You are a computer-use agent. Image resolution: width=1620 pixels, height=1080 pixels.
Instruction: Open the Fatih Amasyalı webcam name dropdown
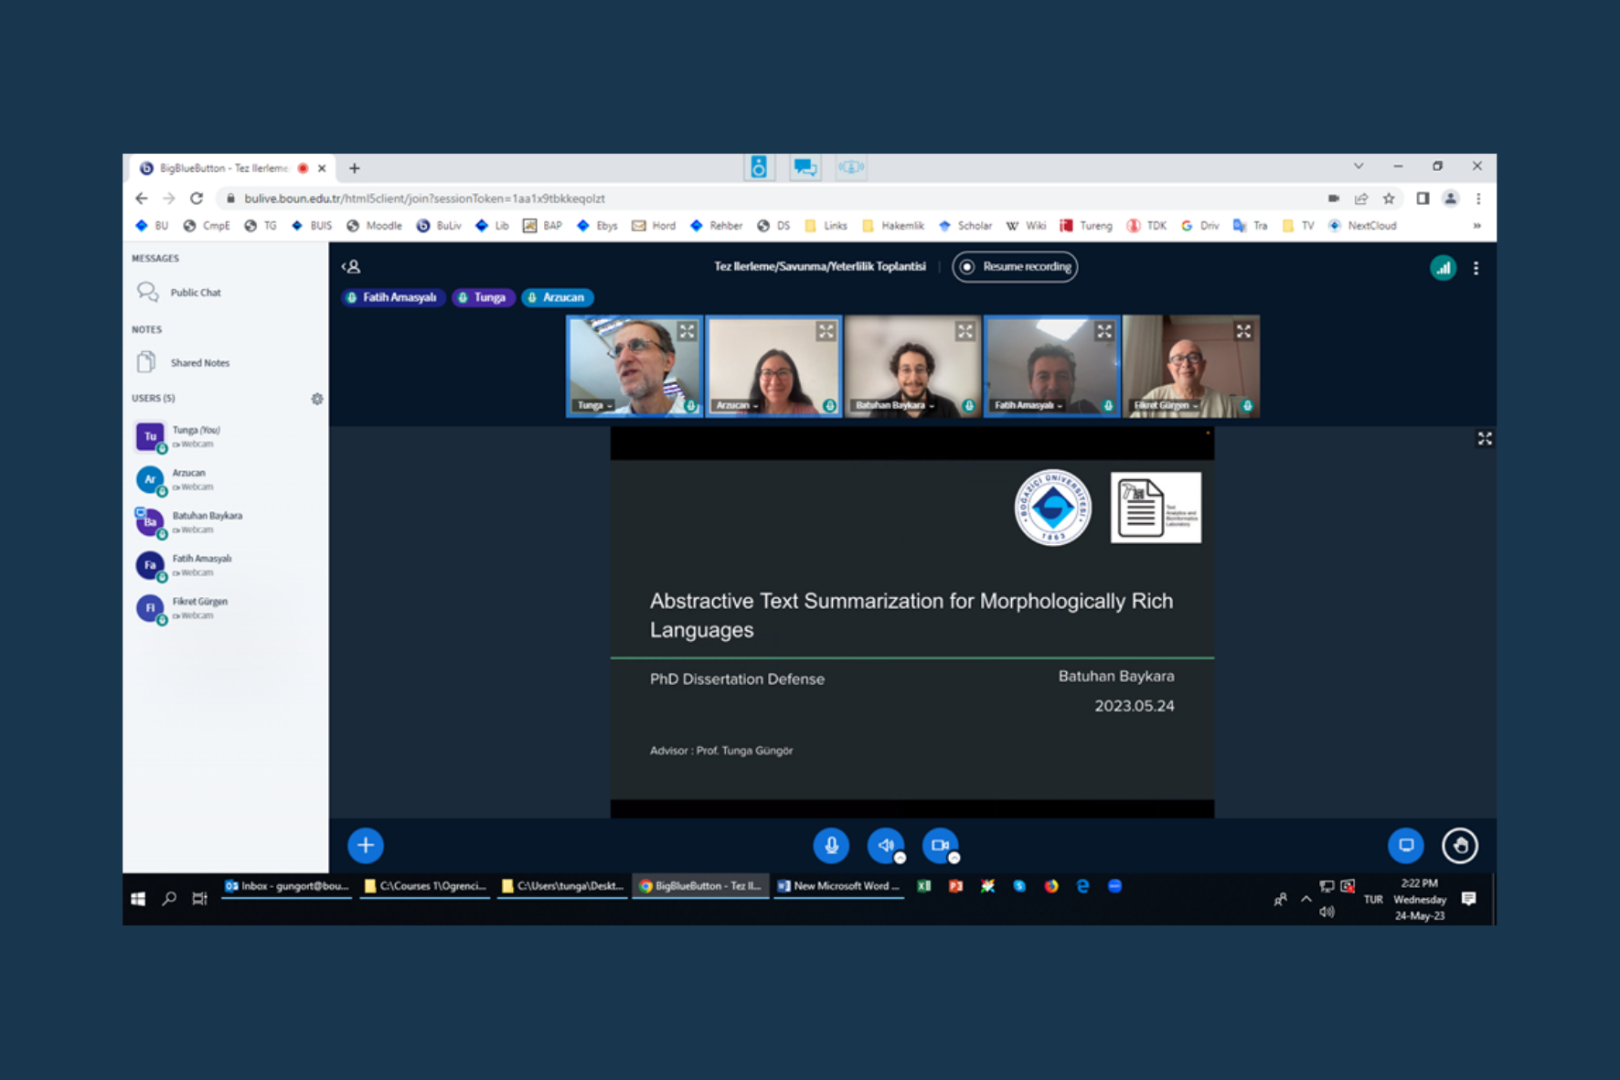[x=1028, y=405]
